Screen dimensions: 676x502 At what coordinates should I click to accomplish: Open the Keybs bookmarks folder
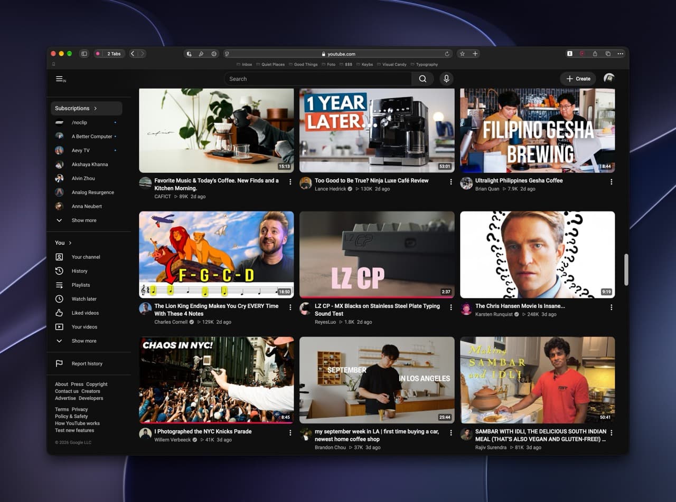point(364,64)
